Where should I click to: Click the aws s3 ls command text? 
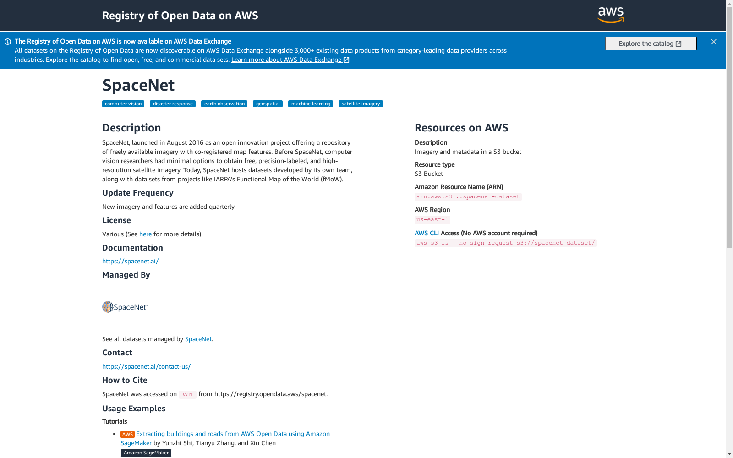pyautogui.click(x=505, y=243)
